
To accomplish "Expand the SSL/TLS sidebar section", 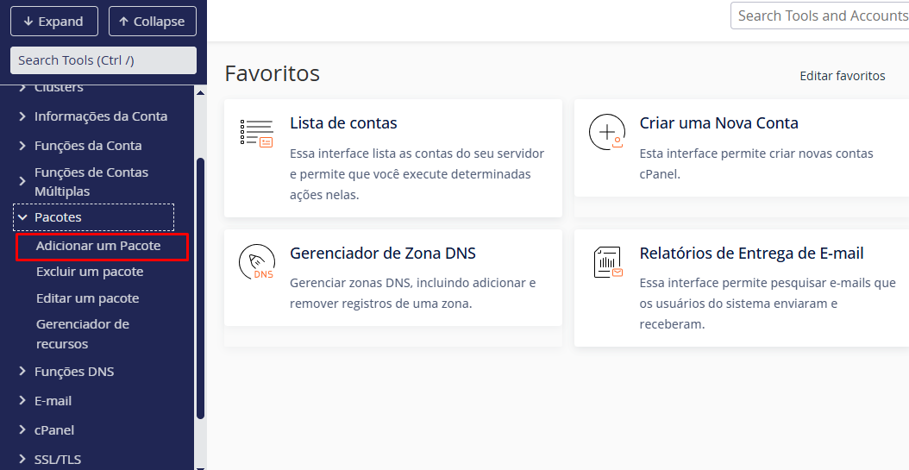I will (57, 460).
